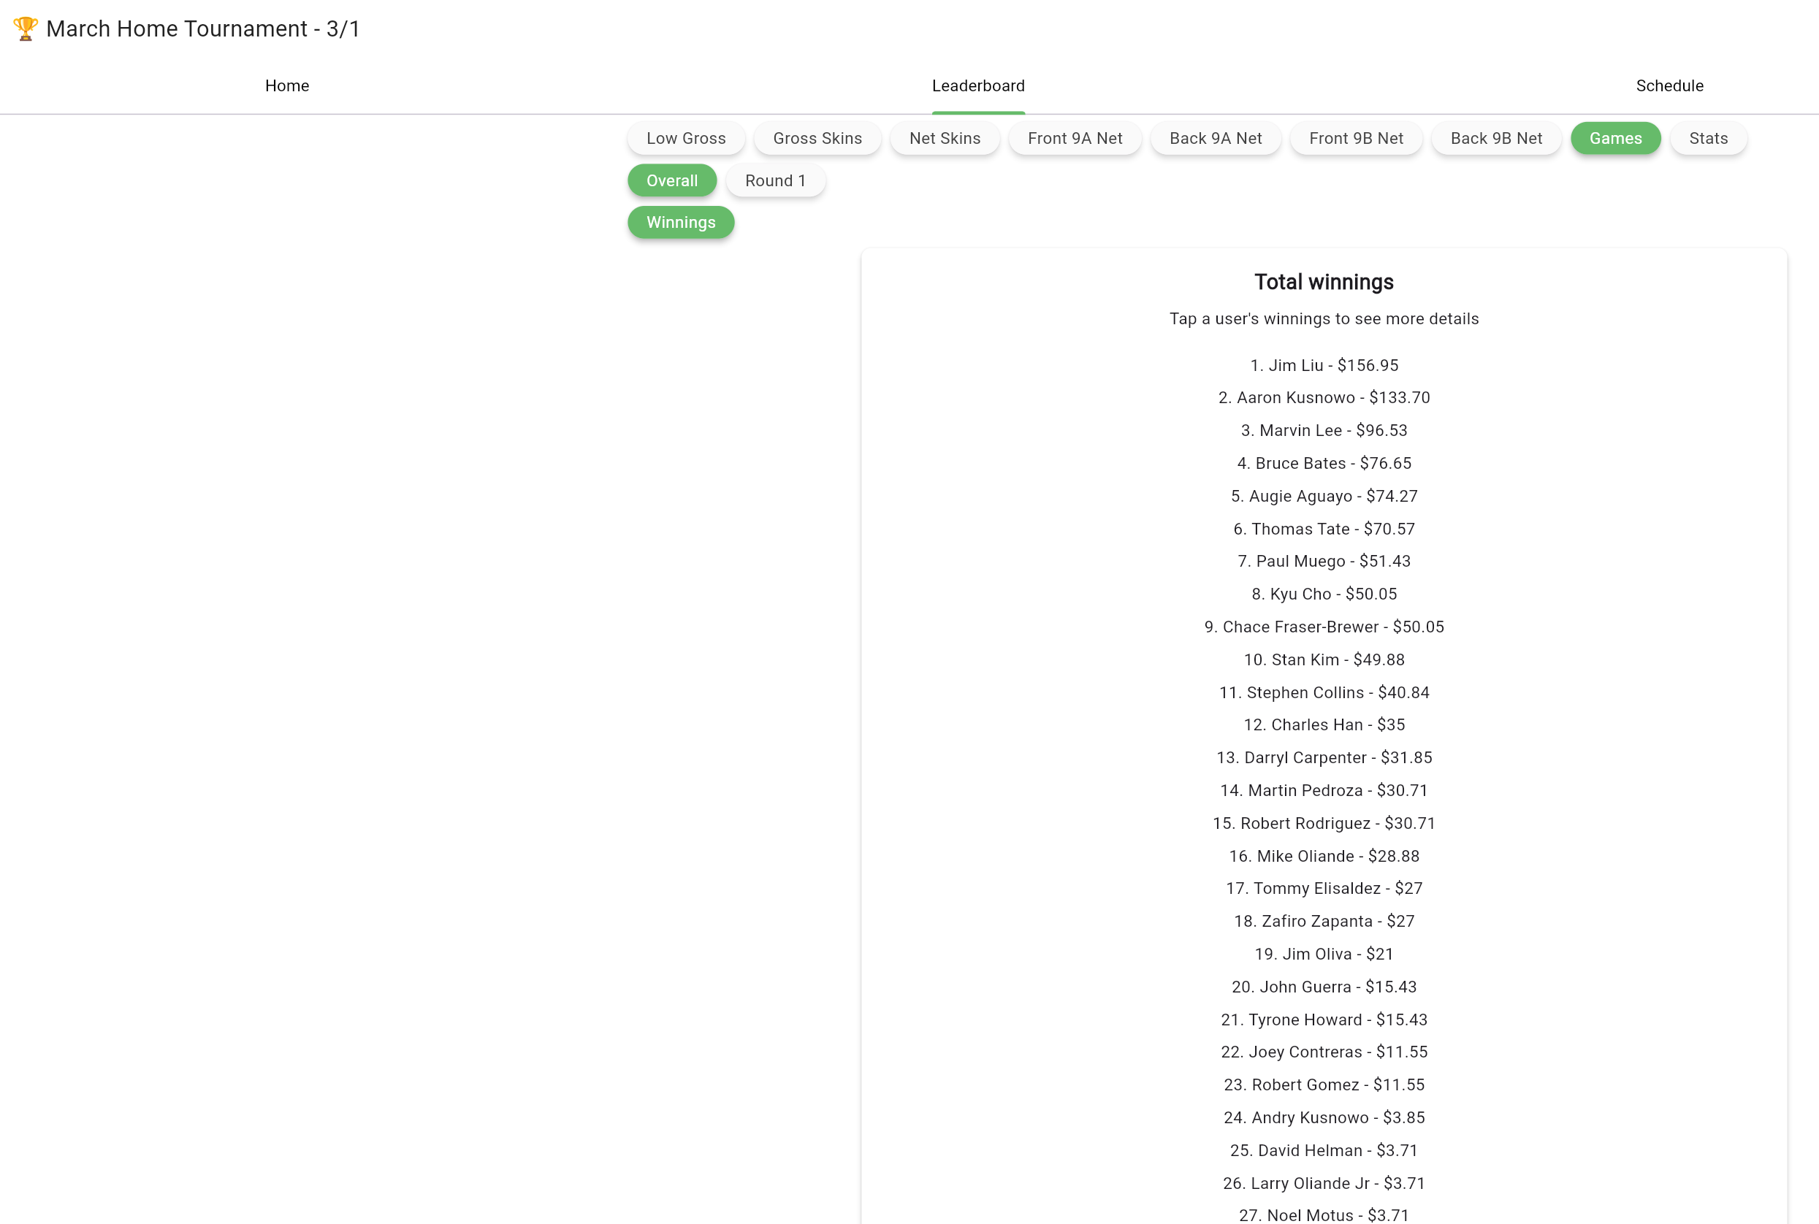
Task: Click the trophy icon beside tournament title
Action: [x=25, y=29]
